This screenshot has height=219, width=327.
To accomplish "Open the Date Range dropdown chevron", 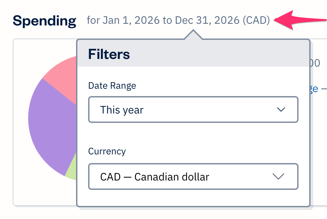I will (282, 109).
